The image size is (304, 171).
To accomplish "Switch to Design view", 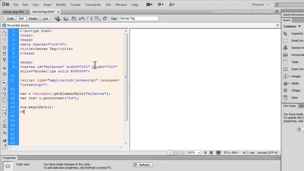I will click(33, 19).
